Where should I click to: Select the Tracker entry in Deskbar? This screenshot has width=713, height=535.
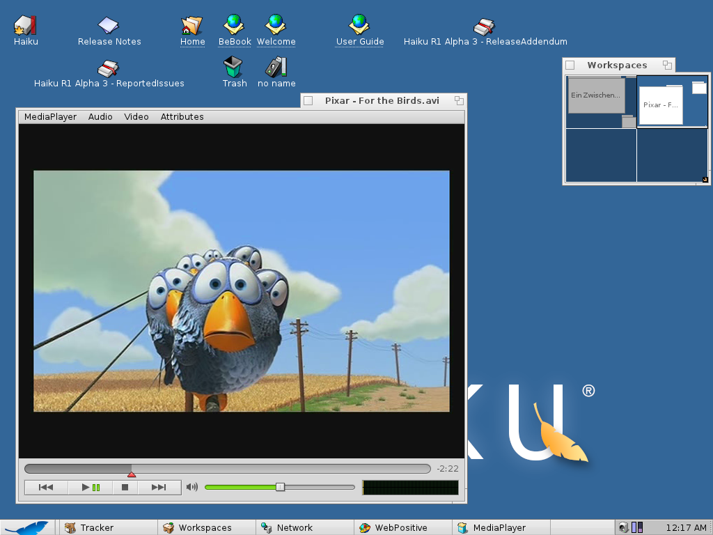(97, 527)
